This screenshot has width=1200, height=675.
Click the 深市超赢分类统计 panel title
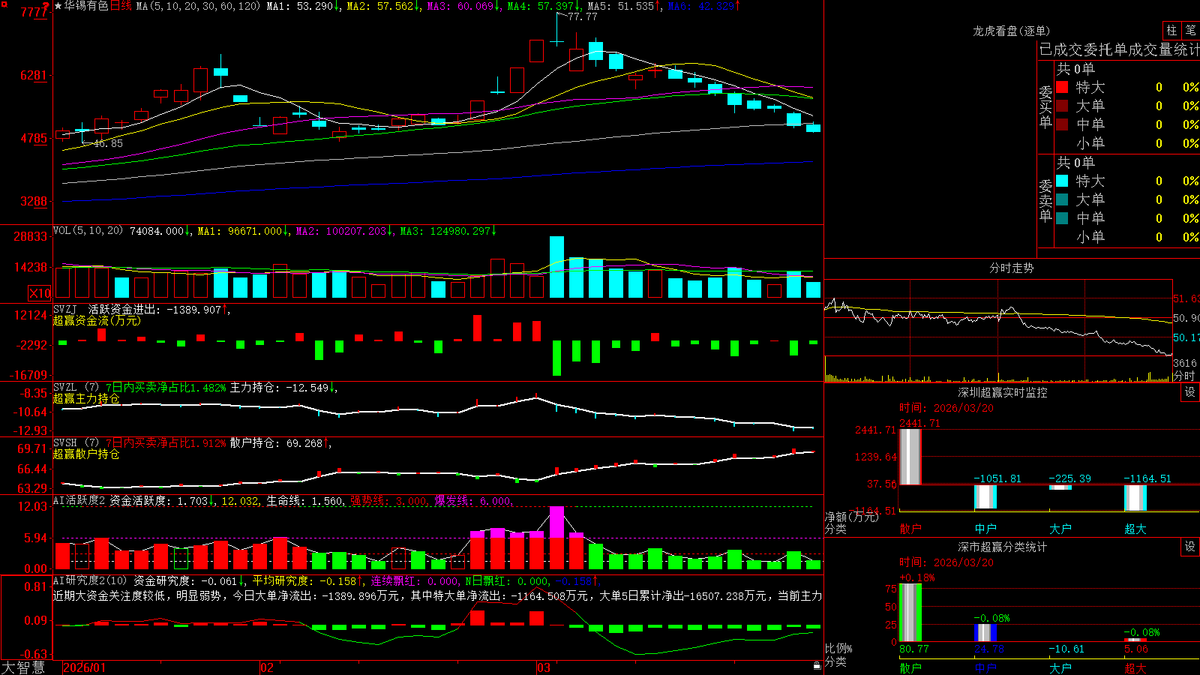[1002, 547]
